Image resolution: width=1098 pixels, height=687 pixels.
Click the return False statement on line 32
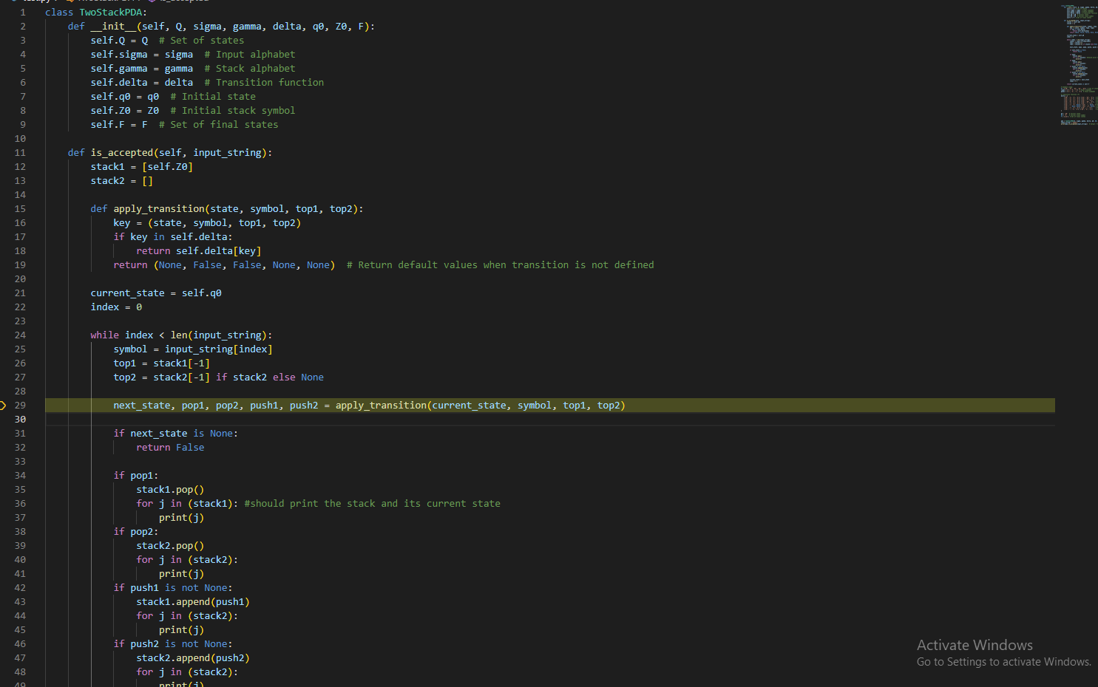click(170, 447)
